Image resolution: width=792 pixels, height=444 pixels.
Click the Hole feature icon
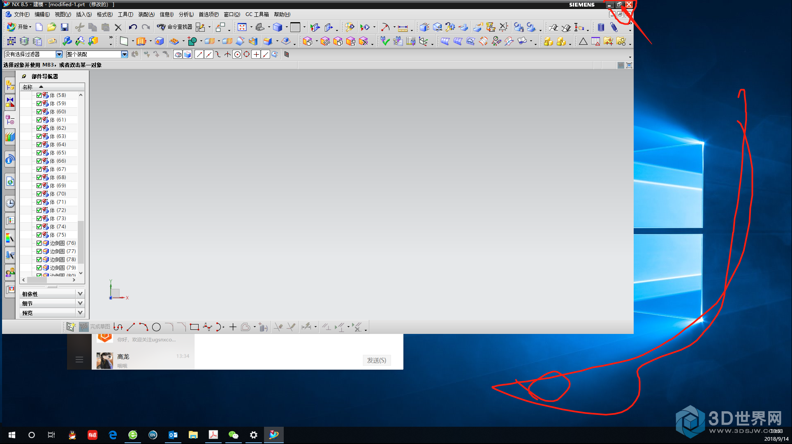coord(159,41)
